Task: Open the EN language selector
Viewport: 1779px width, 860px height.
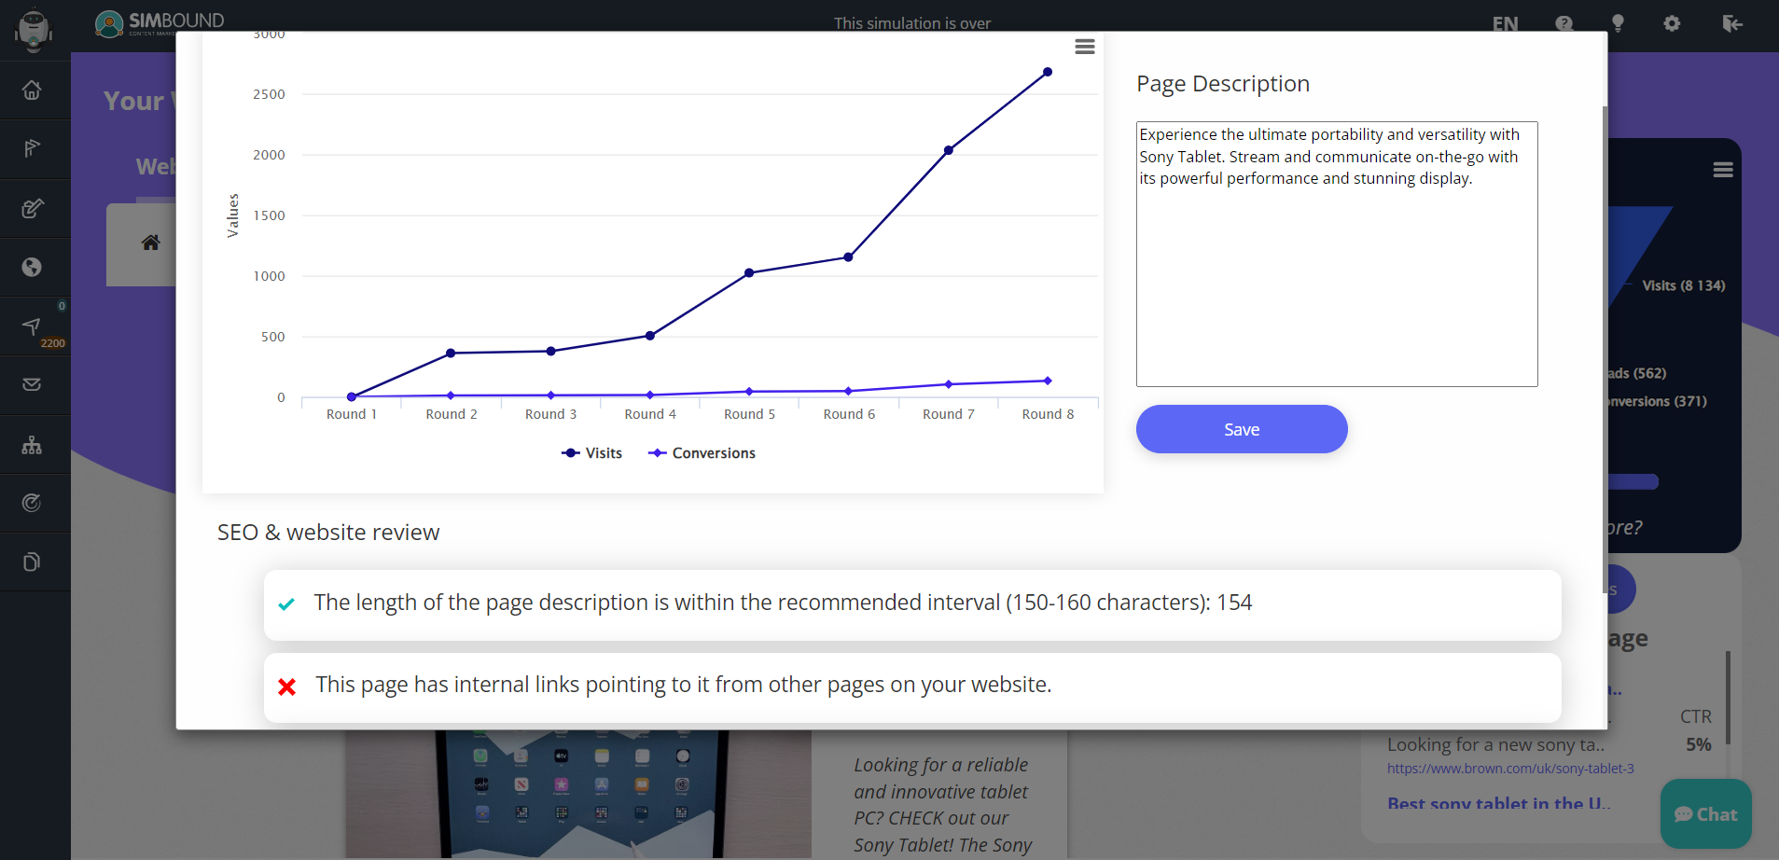Action: pos(1505,24)
